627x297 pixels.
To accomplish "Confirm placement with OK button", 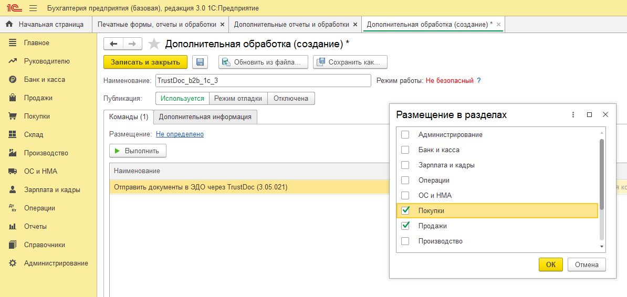I will (x=551, y=264).
